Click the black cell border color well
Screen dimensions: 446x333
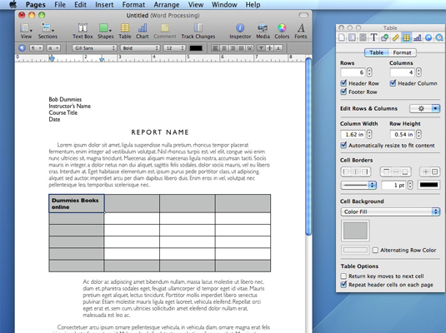tap(428, 185)
